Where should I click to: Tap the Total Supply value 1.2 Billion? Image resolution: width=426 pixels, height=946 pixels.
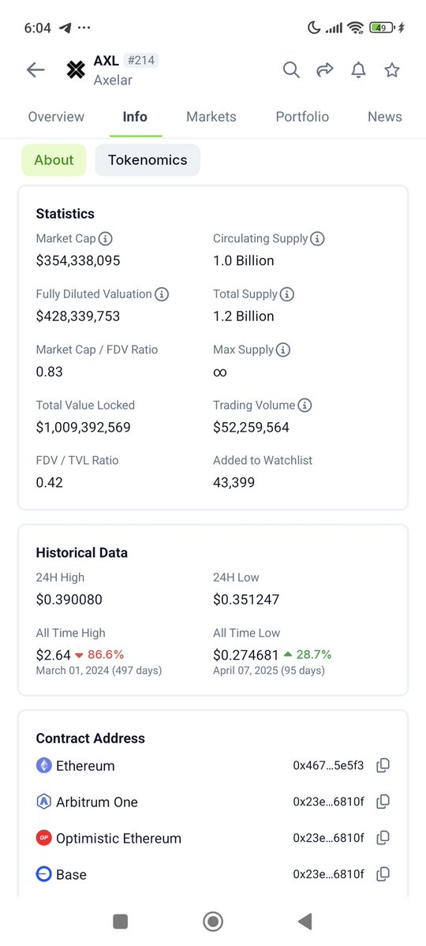coord(244,316)
